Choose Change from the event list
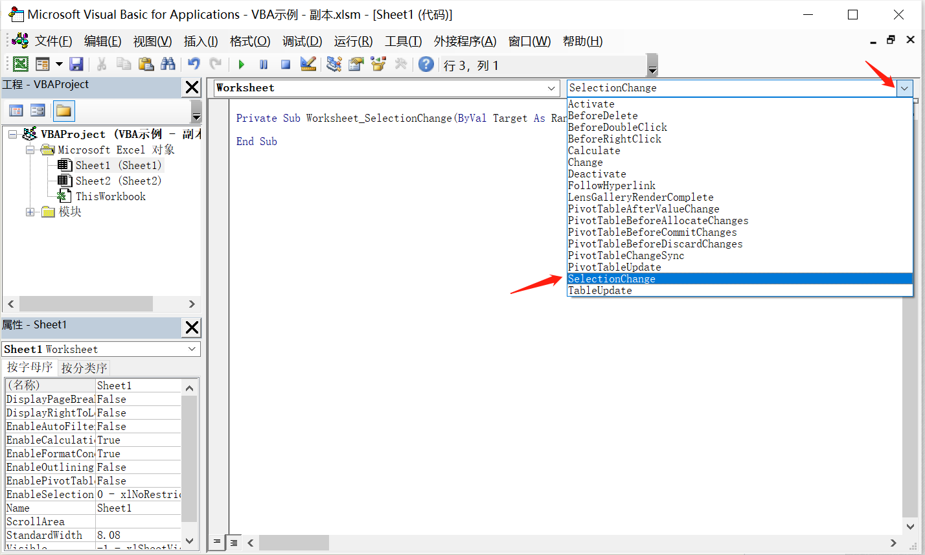 coord(740,162)
